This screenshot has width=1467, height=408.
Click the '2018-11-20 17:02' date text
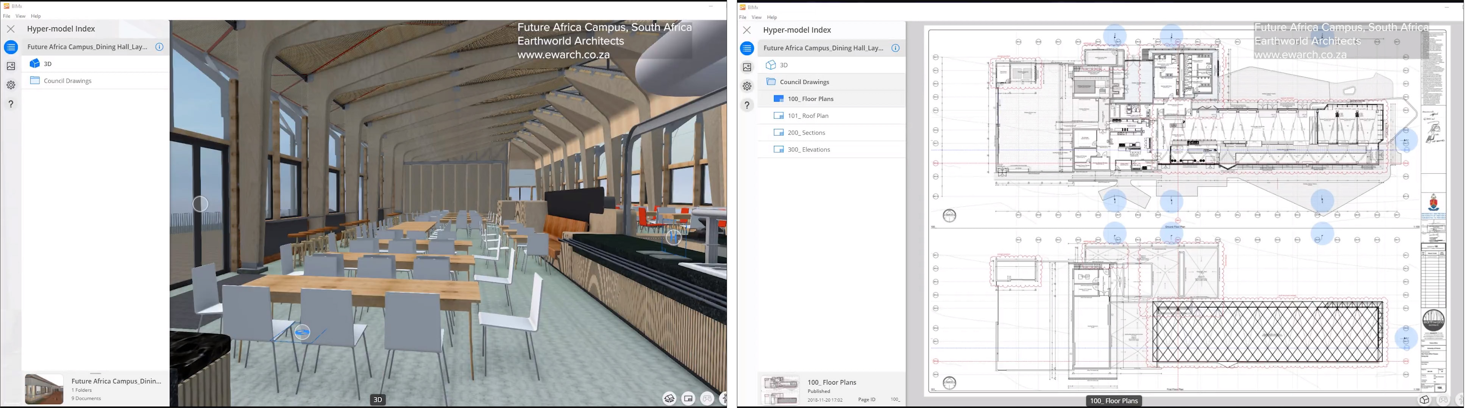(x=825, y=400)
